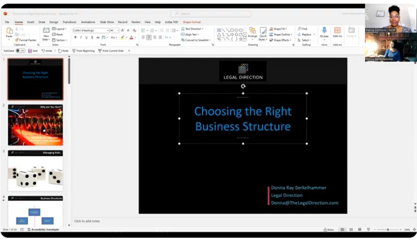Switch to the Shape Format tab

click(x=192, y=22)
